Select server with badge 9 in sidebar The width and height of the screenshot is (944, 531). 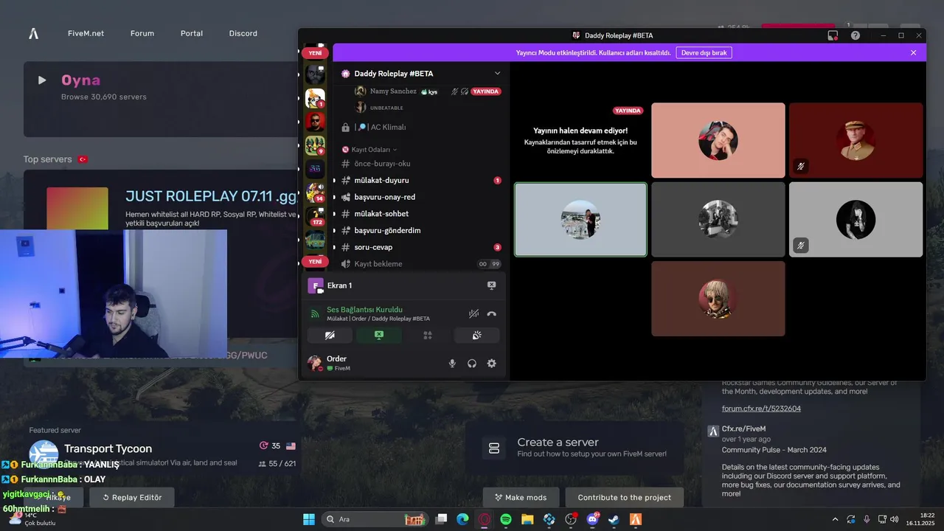point(315,145)
